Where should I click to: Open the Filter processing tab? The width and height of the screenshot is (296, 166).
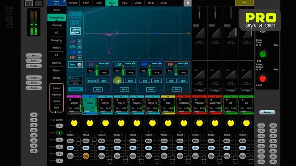[86, 3]
